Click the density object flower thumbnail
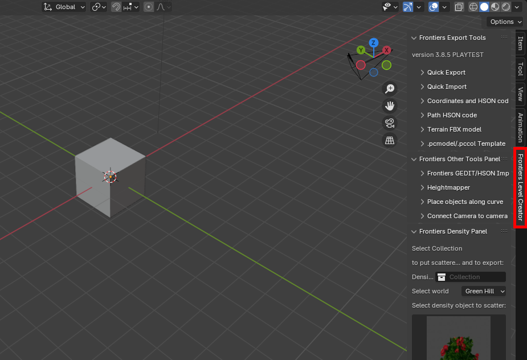Screen dimensions: 527x360 pos(459,337)
